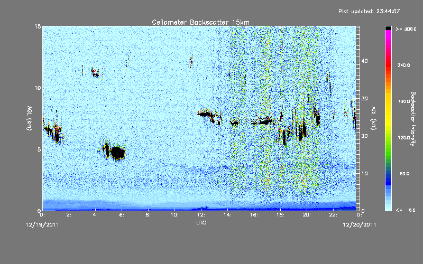Click the 'UTC' x-axis label
This screenshot has width=423, height=264.
point(201,222)
